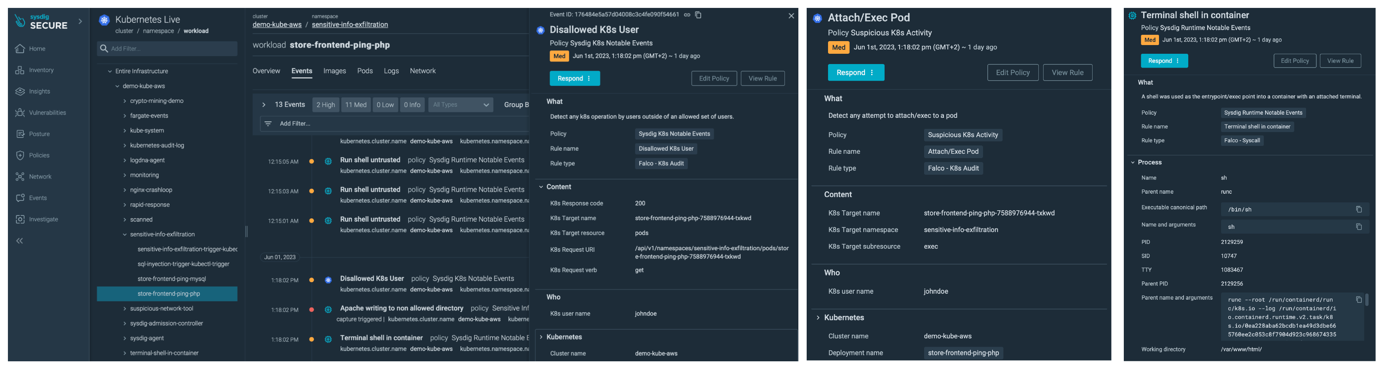Viewport: 1384px width, 370px height.
Task: Click the store-frontend-ping-php deployment name chip
Action: pos(963,353)
